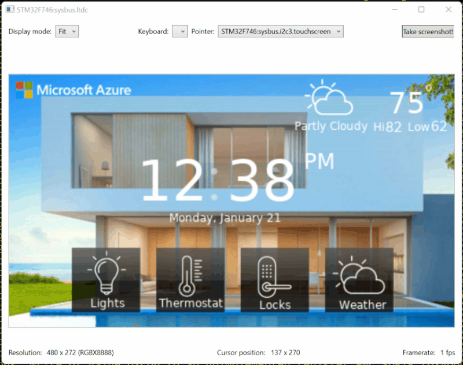Click the partly cloudy sun icon above the forecast

(x=329, y=97)
